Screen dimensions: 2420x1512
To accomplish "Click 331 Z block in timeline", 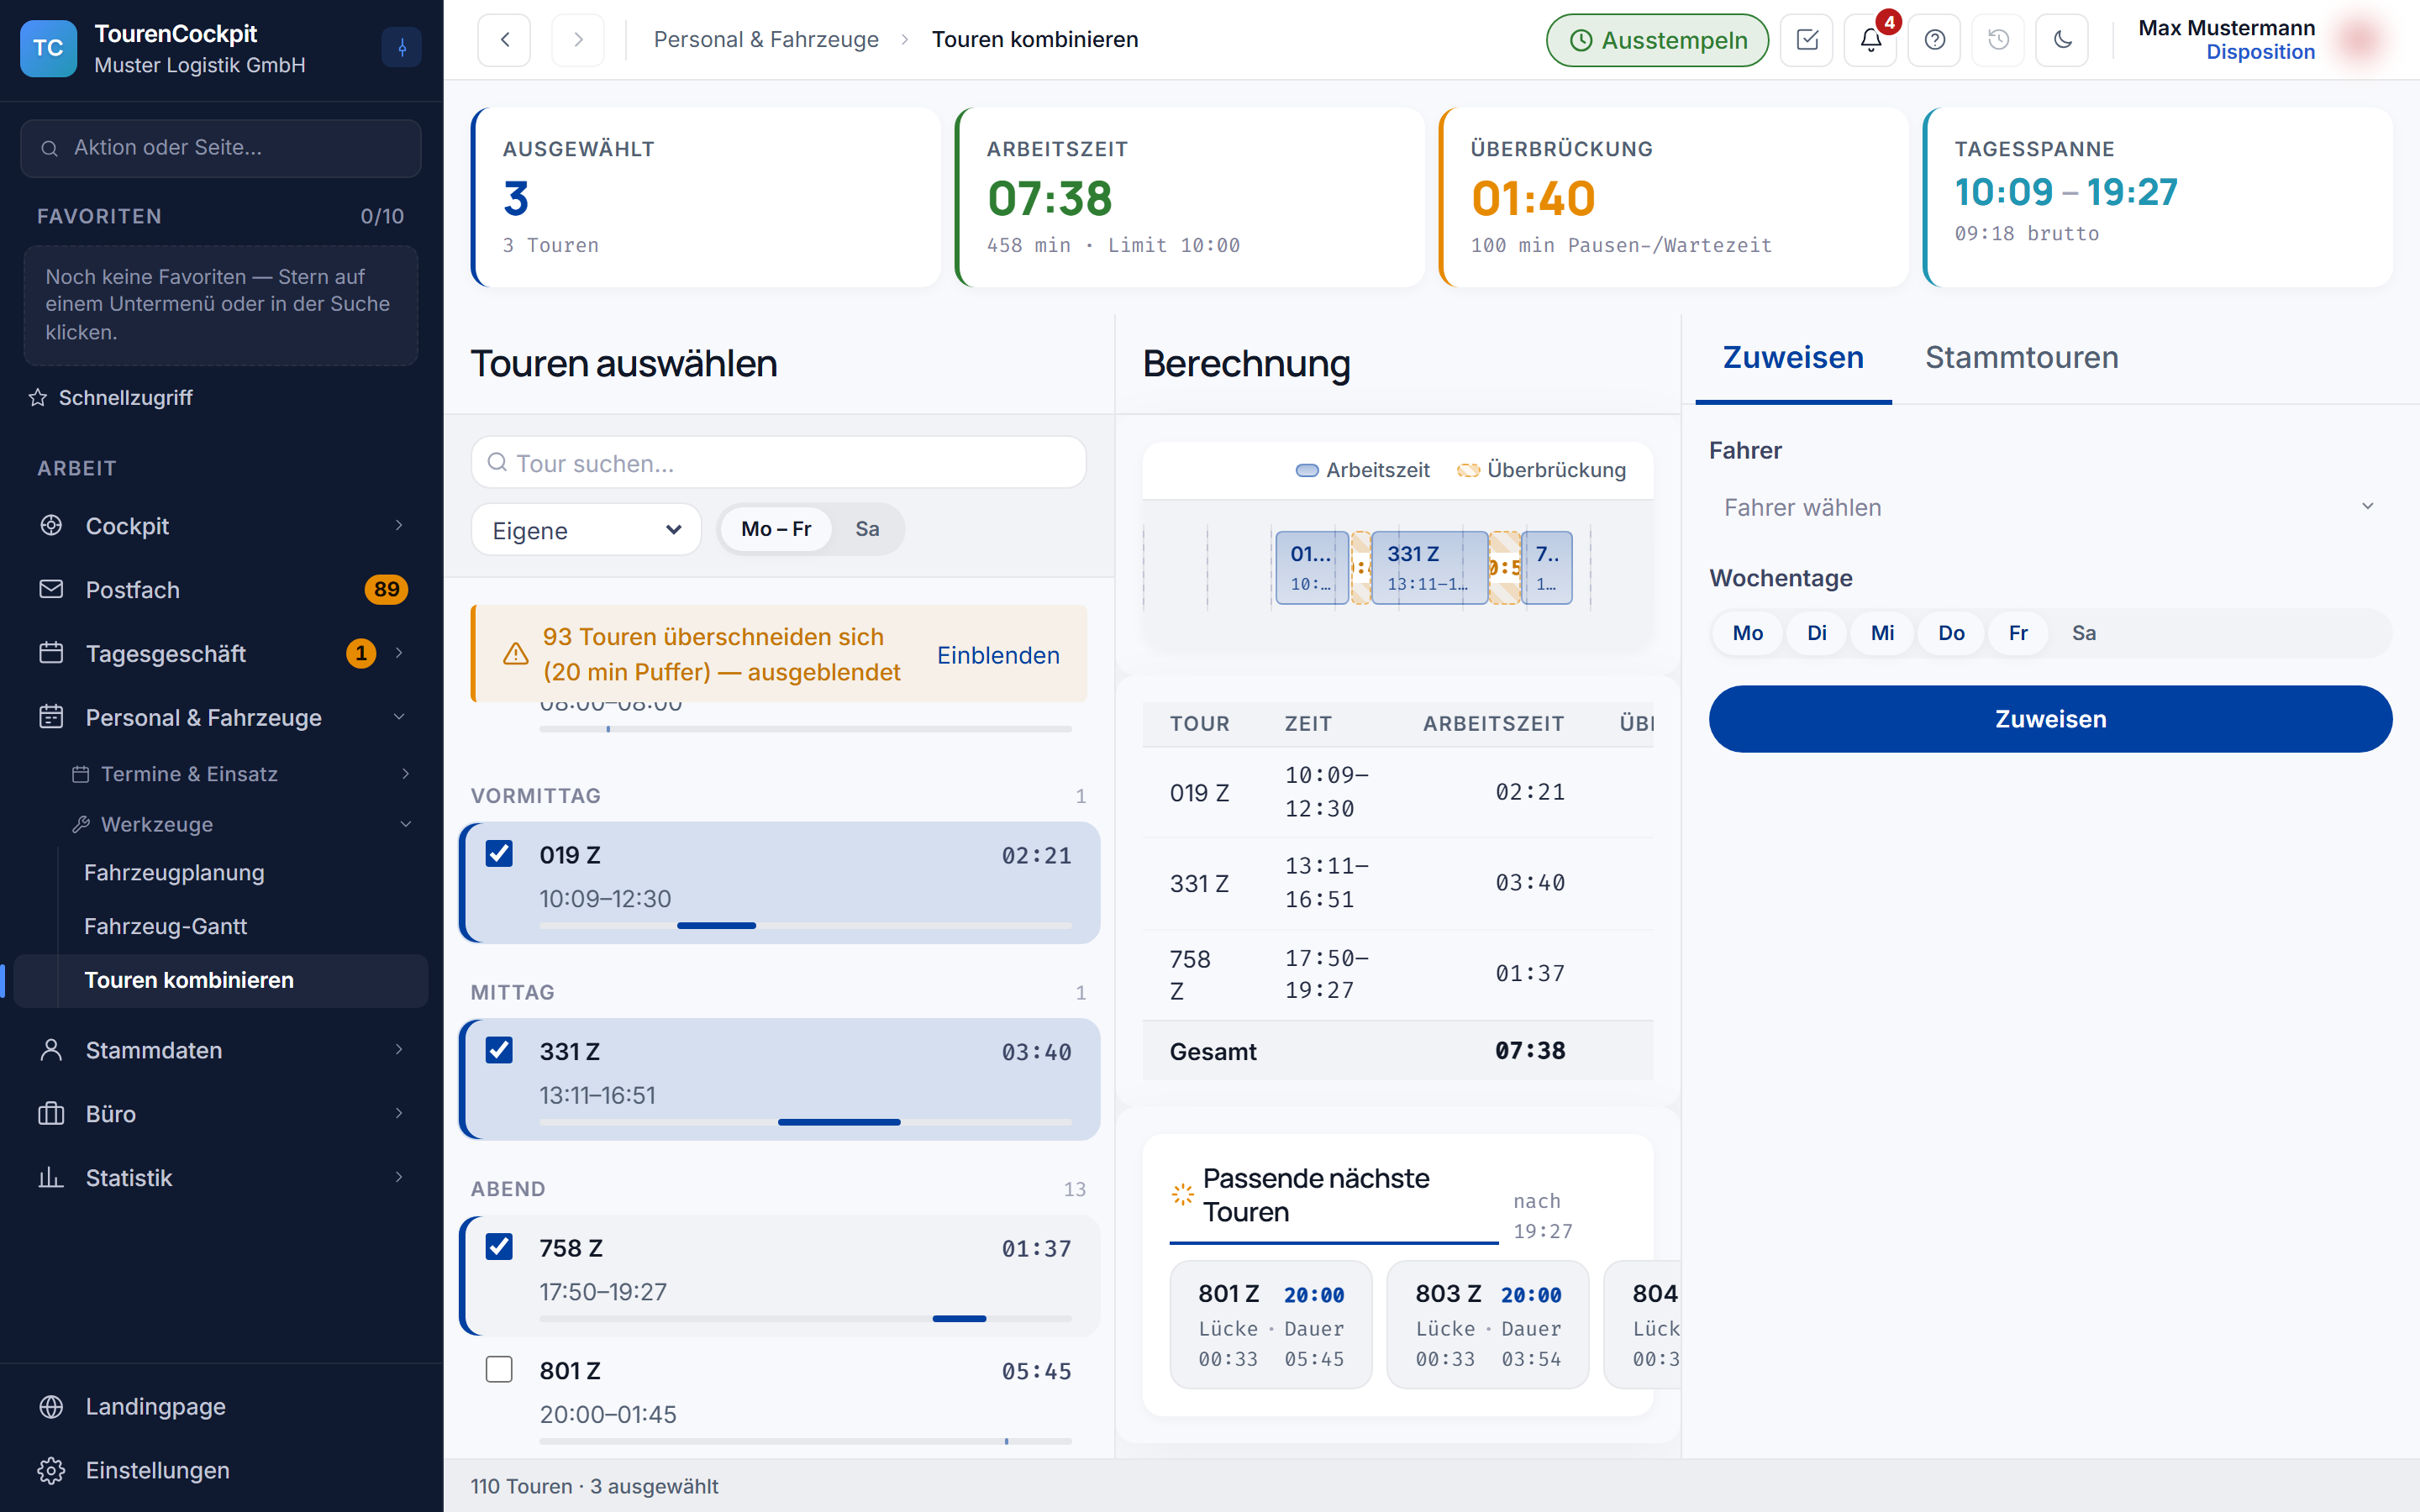I will pyautogui.click(x=1429, y=568).
